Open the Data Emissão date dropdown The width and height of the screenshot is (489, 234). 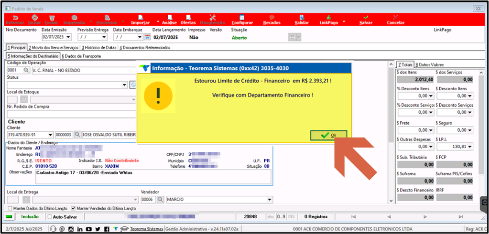[x=69, y=37]
